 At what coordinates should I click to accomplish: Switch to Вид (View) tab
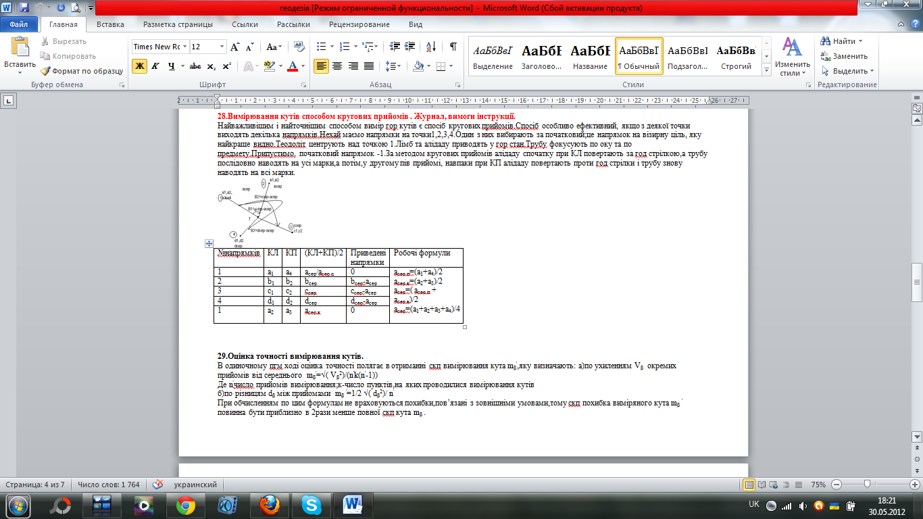416,24
